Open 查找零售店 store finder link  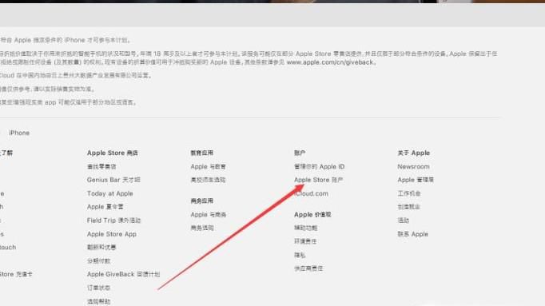point(101,167)
